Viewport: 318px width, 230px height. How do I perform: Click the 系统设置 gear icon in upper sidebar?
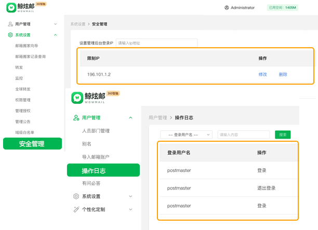(10, 35)
